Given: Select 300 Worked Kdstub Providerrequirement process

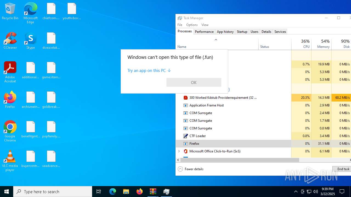Looking at the screenshot, I should coord(263,98).
